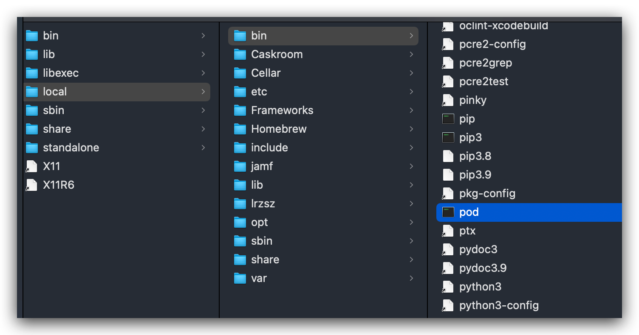The width and height of the screenshot is (639, 335).
Task: Select the 'Frameworks' folder name
Action: pyautogui.click(x=282, y=110)
